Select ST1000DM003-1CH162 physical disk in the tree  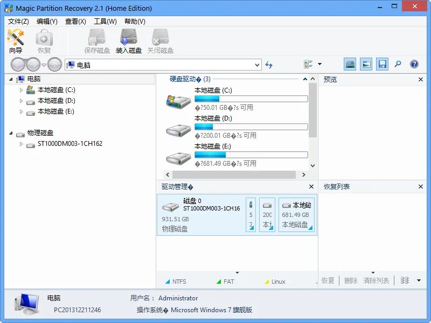(70, 144)
